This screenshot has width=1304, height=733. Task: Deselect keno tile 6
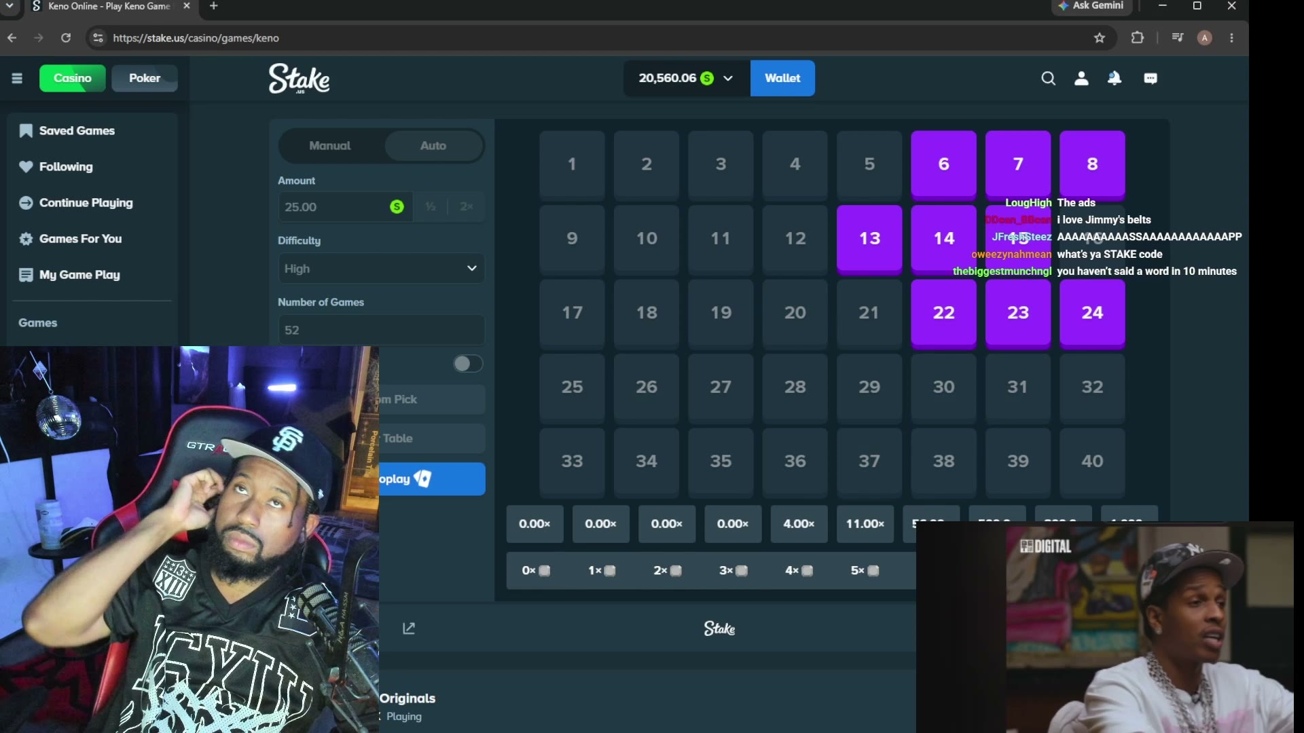(x=943, y=164)
